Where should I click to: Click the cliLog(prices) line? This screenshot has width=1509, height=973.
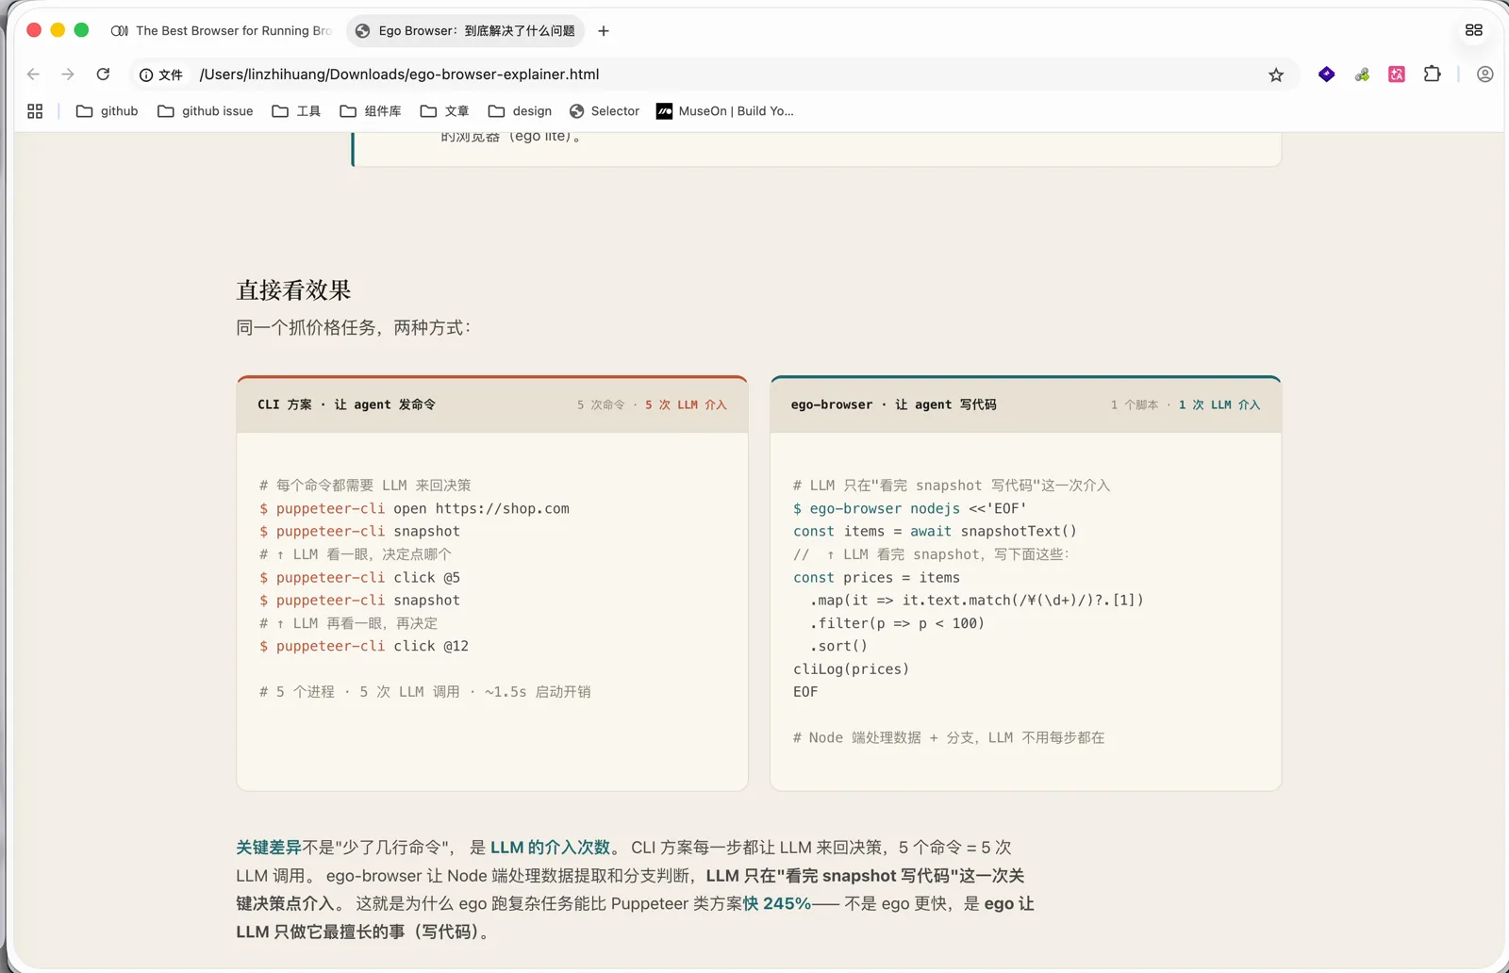851,669
